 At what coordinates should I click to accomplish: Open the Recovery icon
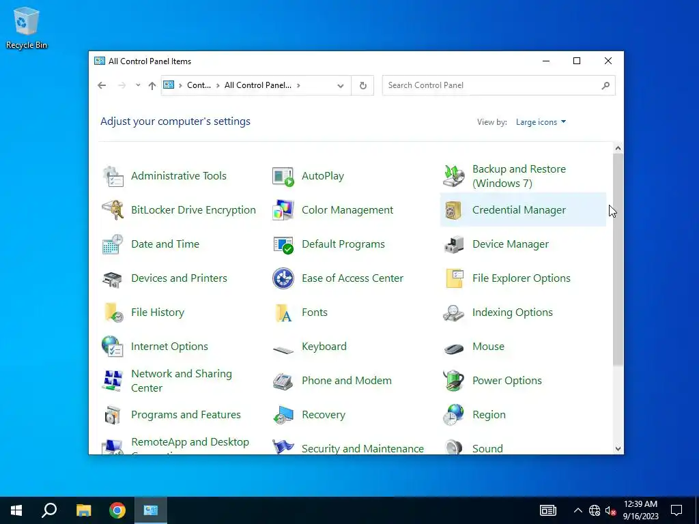tap(283, 415)
